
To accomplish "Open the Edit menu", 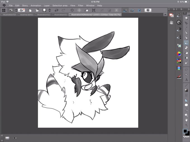I will [x=17, y=6].
